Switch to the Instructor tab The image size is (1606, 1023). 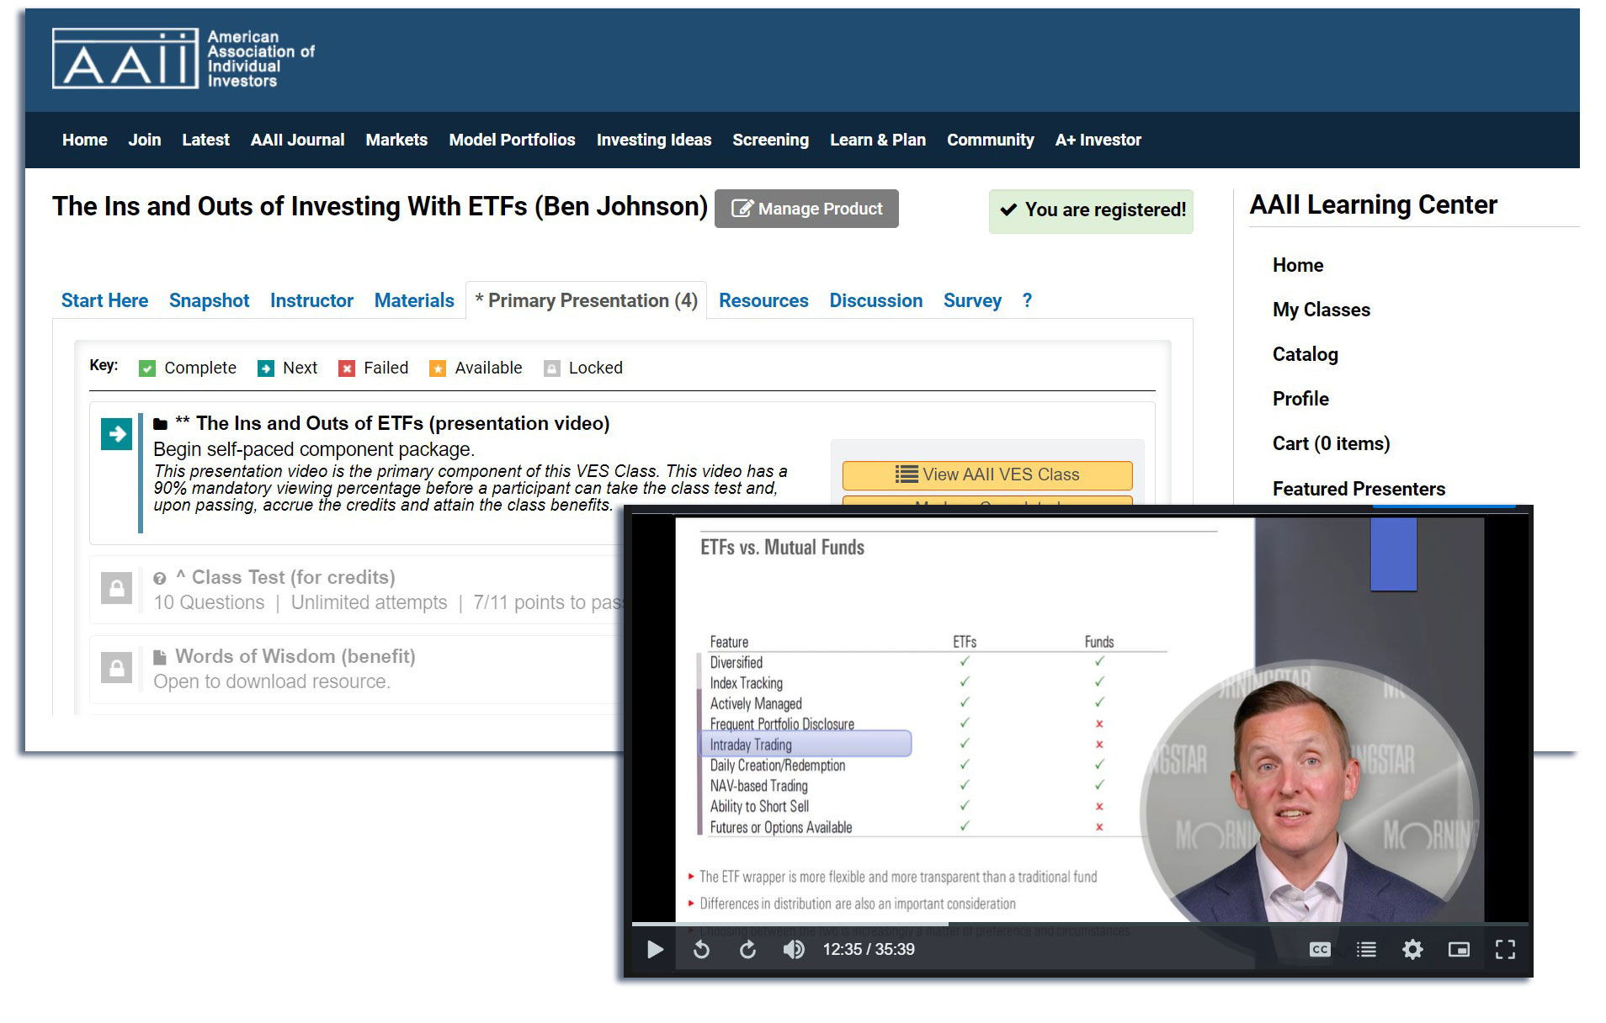(x=311, y=300)
